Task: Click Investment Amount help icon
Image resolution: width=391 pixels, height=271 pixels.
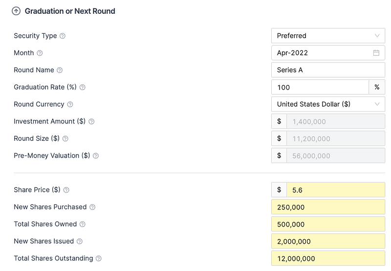Action: tap(91, 121)
